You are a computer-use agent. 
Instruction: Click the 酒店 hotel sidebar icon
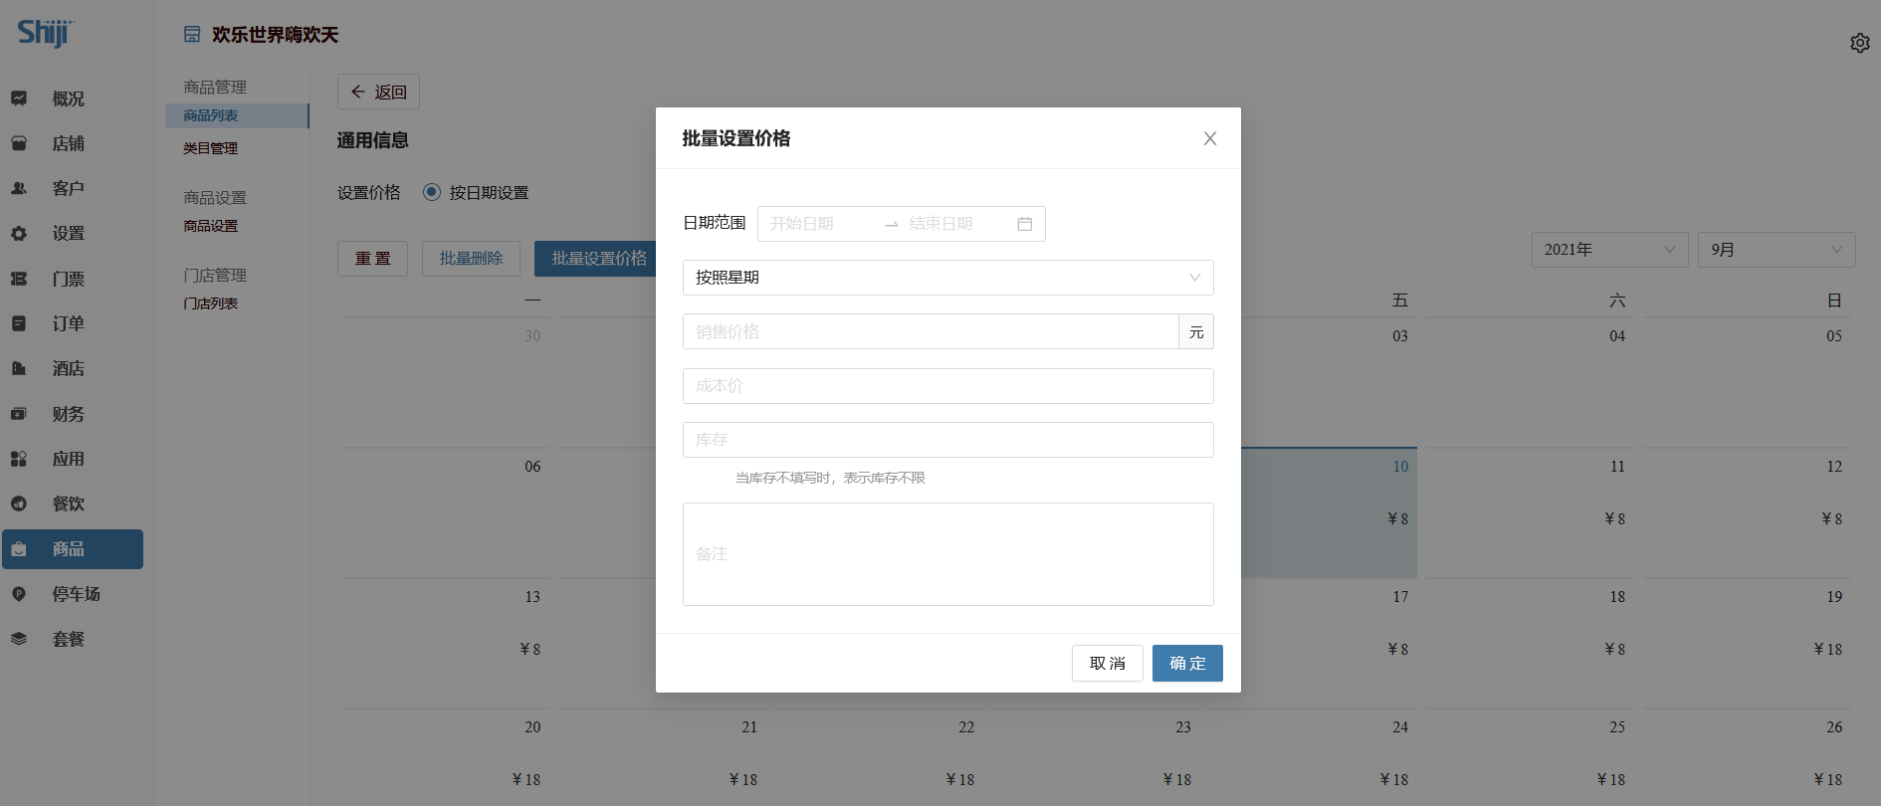click(19, 368)
